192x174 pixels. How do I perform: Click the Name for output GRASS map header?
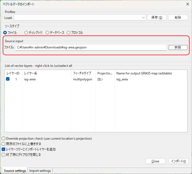pyautogui.click(x=151, y=73)
